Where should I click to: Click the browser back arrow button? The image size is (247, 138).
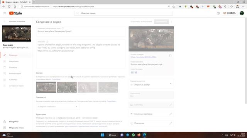(x=3, y=7)
